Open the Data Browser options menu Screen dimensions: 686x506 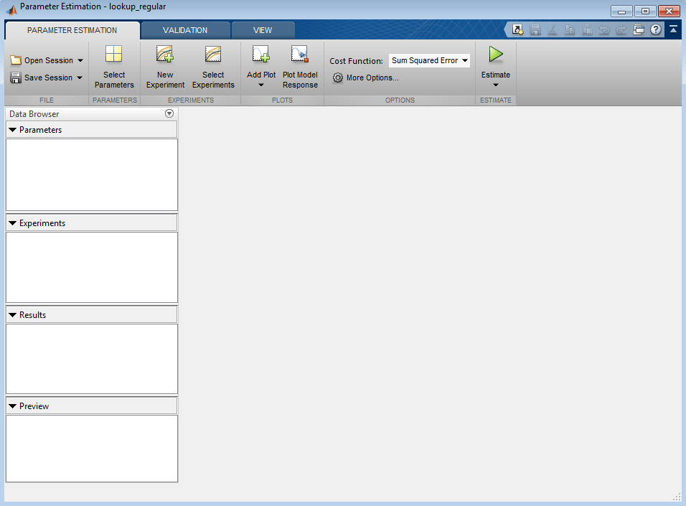click(169, 113)
